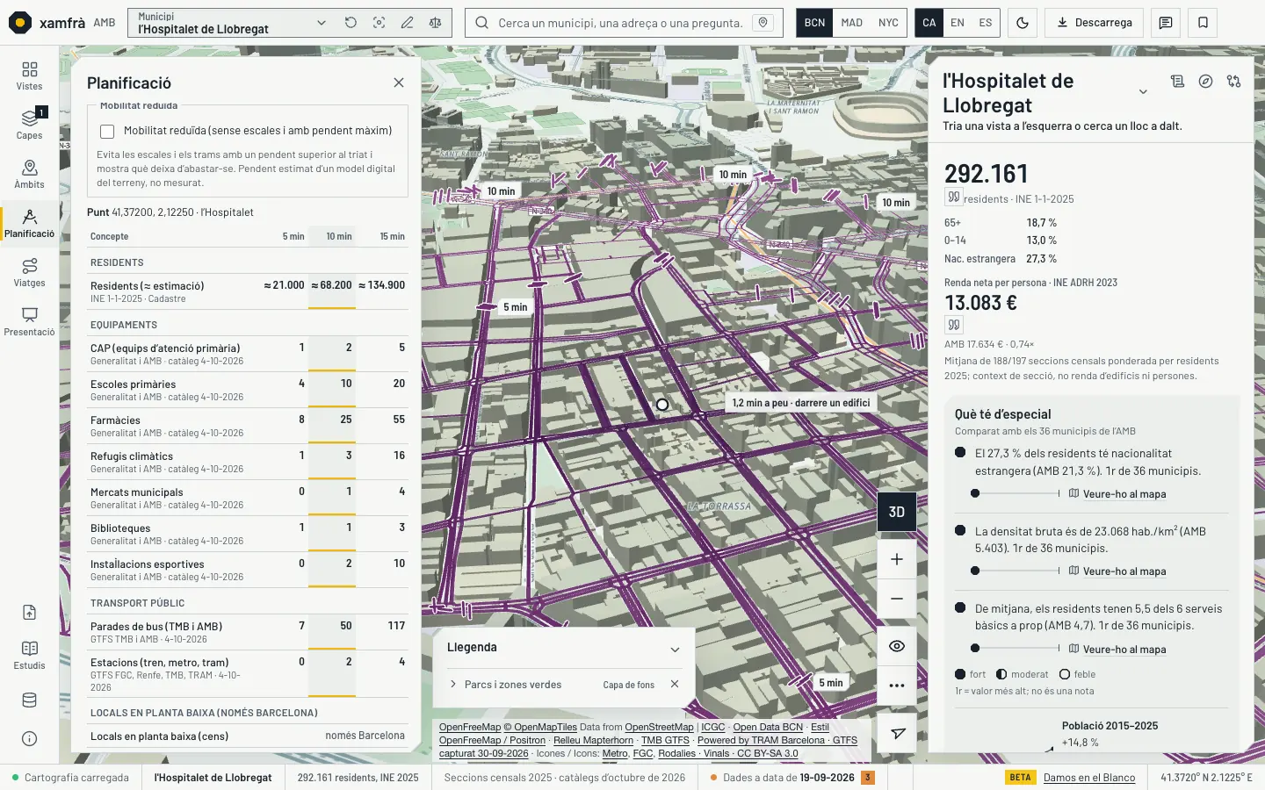Click the slider under densitat bruta statement
1265x790 pixels.
click(1016, 571)
